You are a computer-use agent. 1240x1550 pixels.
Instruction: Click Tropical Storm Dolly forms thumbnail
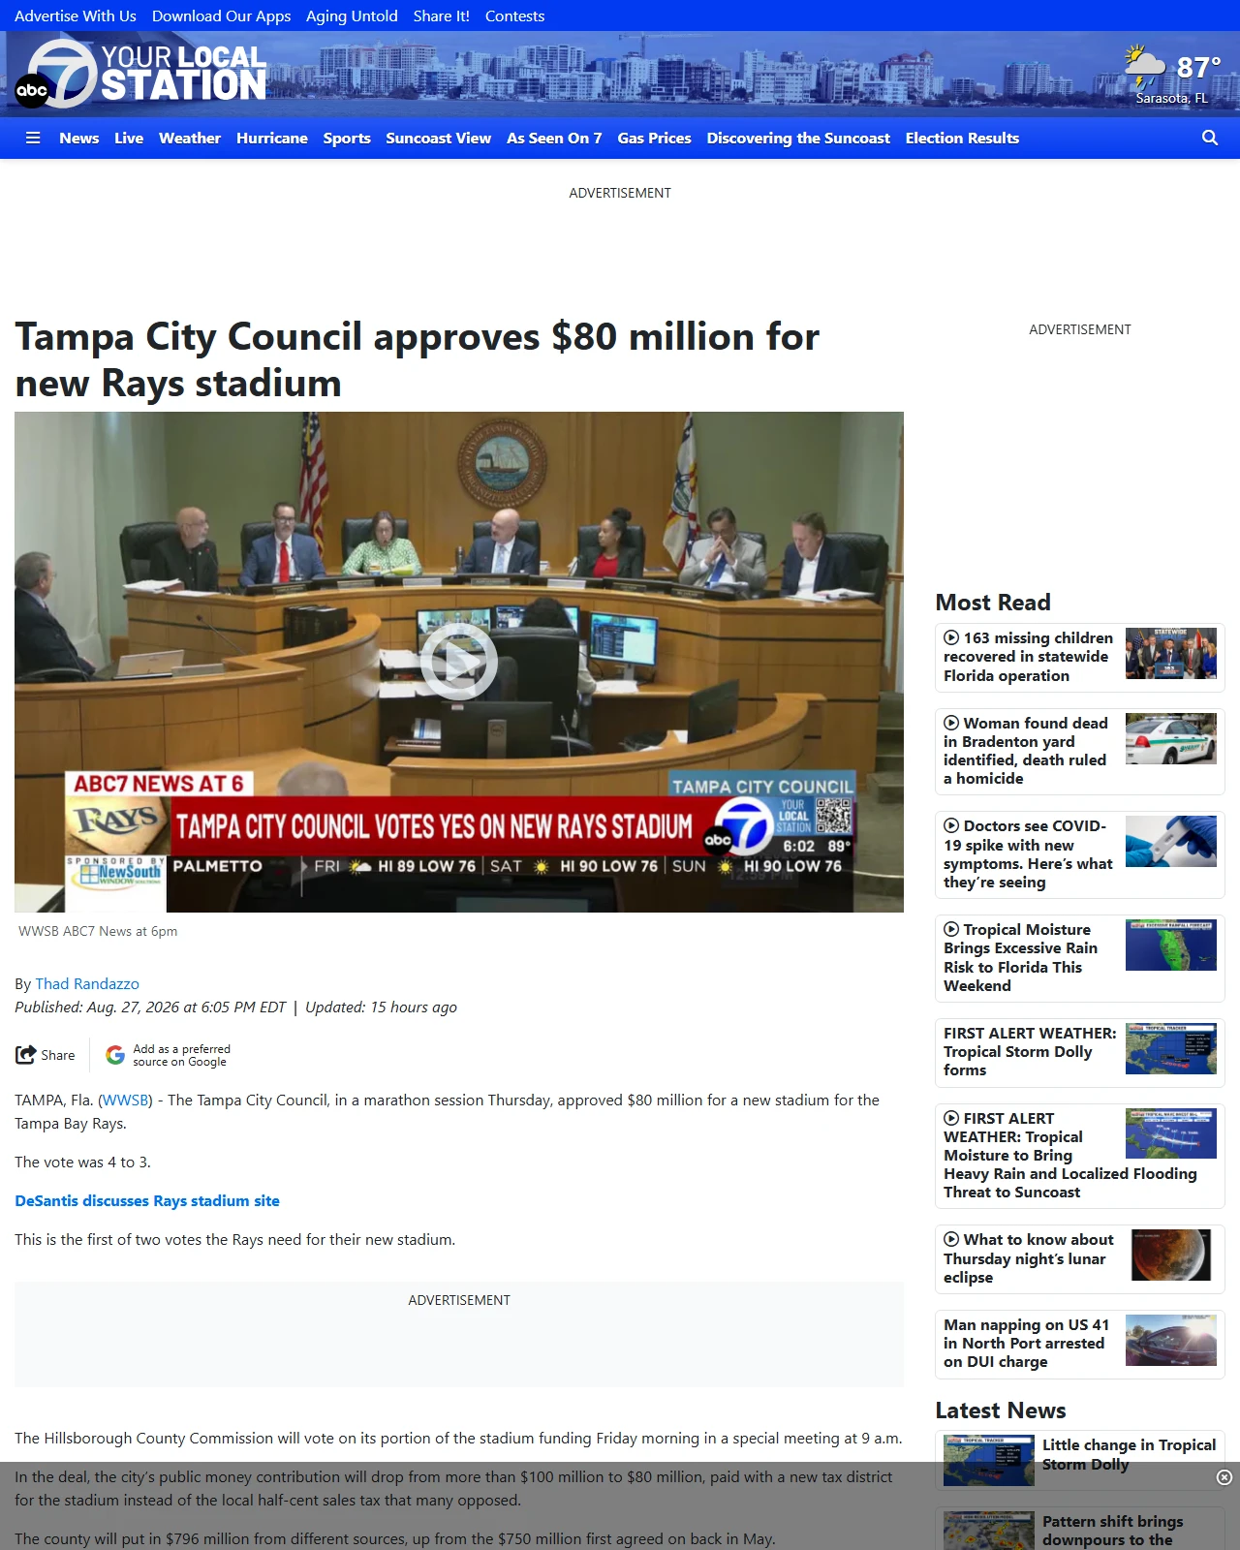pos(1171,1049)
